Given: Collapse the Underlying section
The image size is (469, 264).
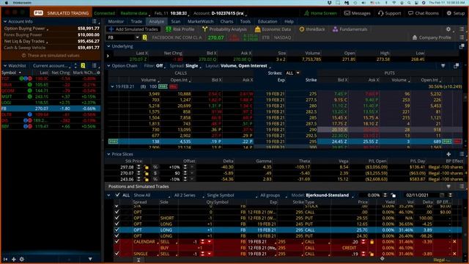Looking at the screenshot, I should (108, 46).
